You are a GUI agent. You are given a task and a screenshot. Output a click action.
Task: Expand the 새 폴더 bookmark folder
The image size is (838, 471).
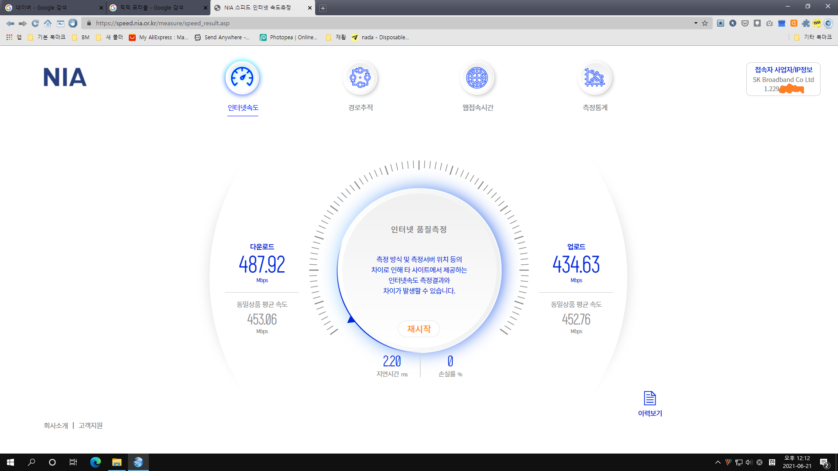tap(109, 38)
